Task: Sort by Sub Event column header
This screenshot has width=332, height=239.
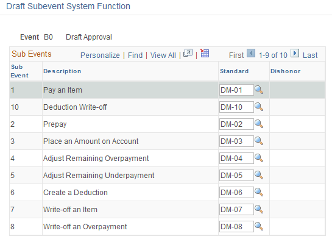Action: pos(19,71)
